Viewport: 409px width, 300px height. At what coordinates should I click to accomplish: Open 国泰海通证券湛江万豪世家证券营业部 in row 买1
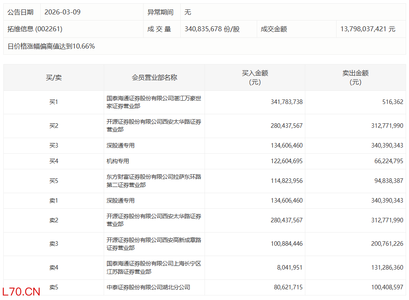point(154,102)
